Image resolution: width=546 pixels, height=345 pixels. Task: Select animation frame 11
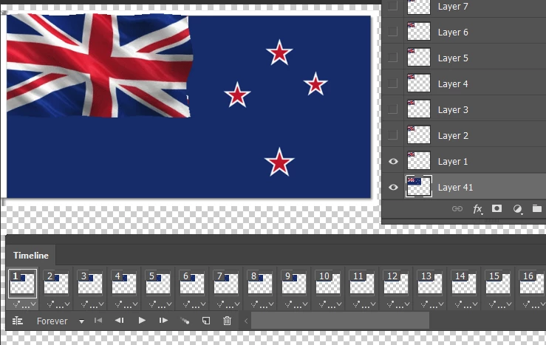[362, 283]
